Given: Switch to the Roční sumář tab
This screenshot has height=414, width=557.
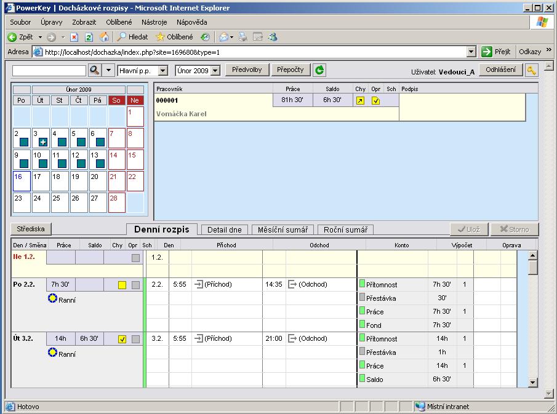Looking at the screenshot, I should [346, 229].
